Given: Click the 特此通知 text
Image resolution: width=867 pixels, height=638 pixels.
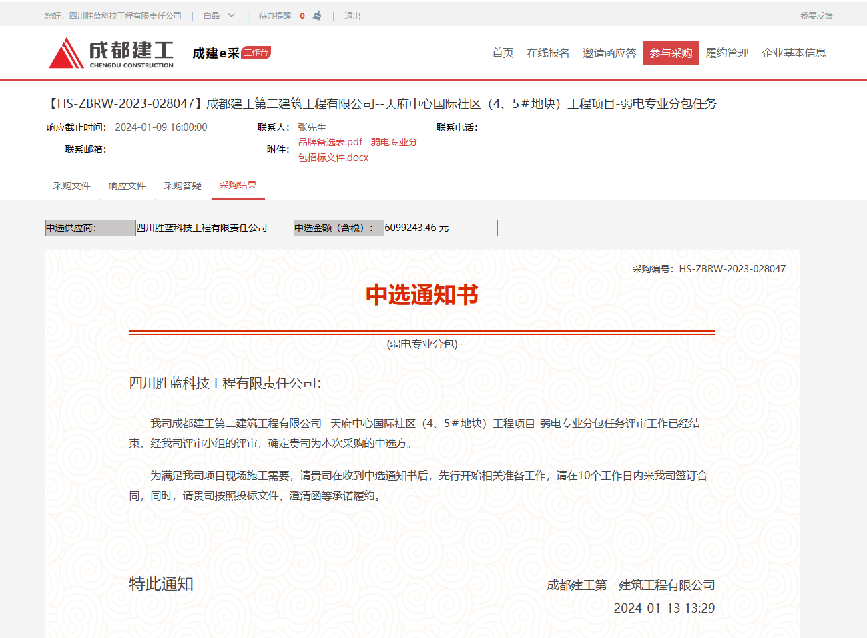Looking at the screenshot, I should [161, 584].
